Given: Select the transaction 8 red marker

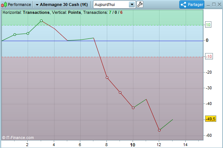Looking at the screenshot, I should tap(107, 78).
